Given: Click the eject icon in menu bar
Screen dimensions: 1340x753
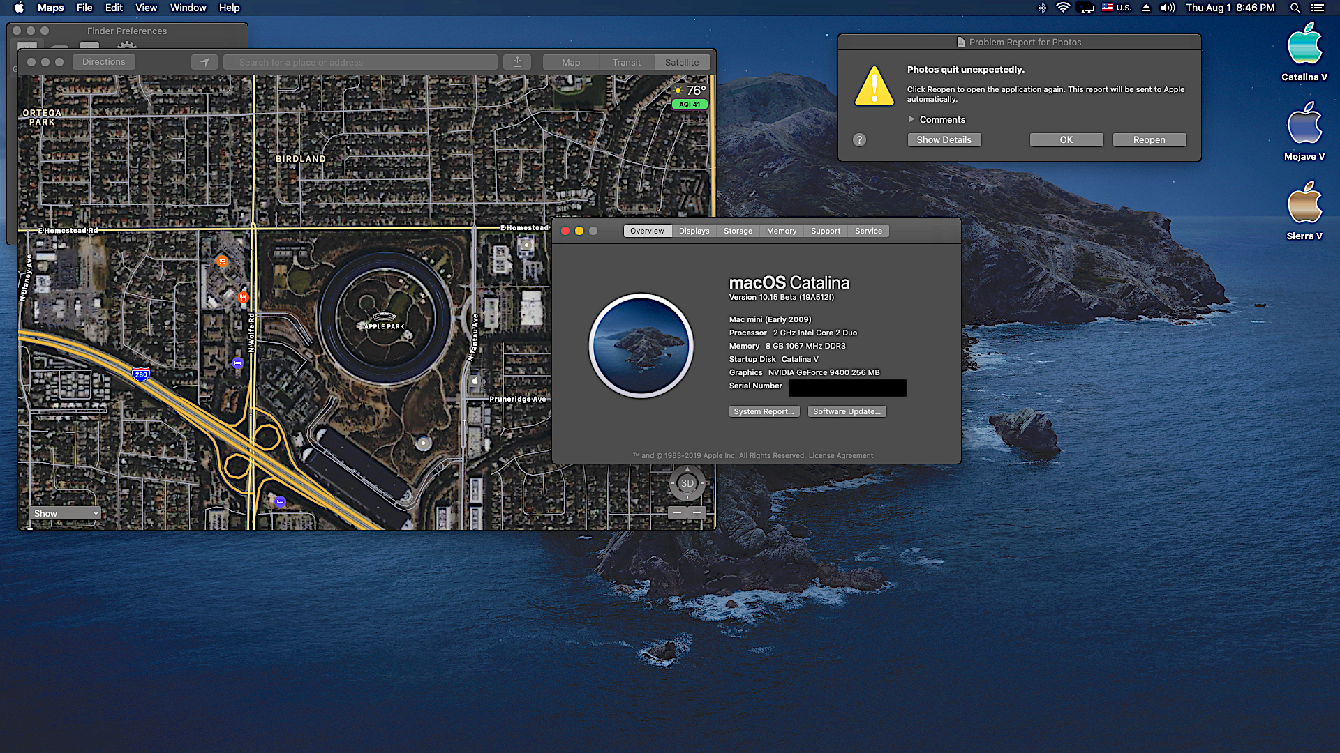Looking at the screenshot, I should pyautogui.click(x=1146, y=8).
